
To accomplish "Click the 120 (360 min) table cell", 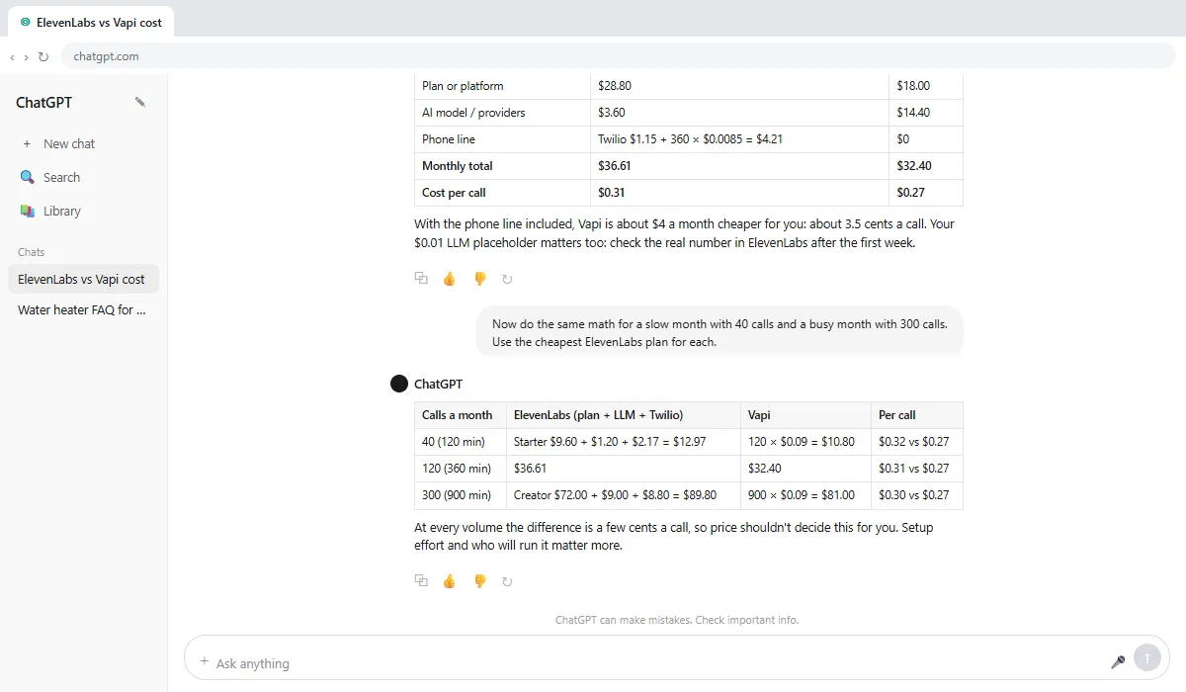I will tap(460, 469).
